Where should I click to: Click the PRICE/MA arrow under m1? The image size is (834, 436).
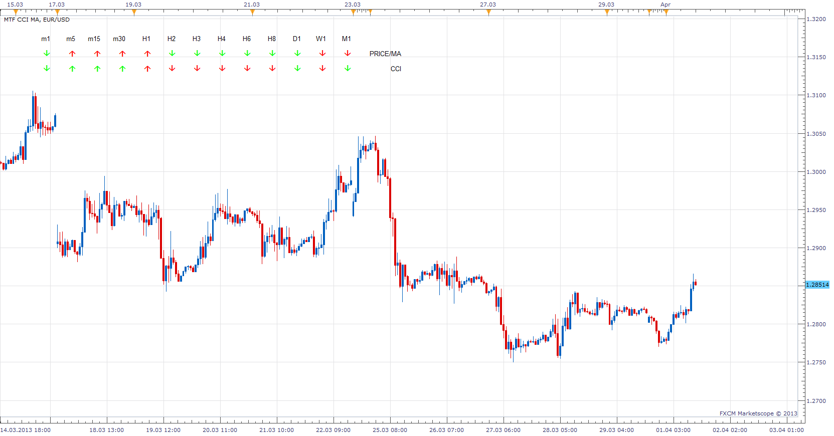pos(47,54)
